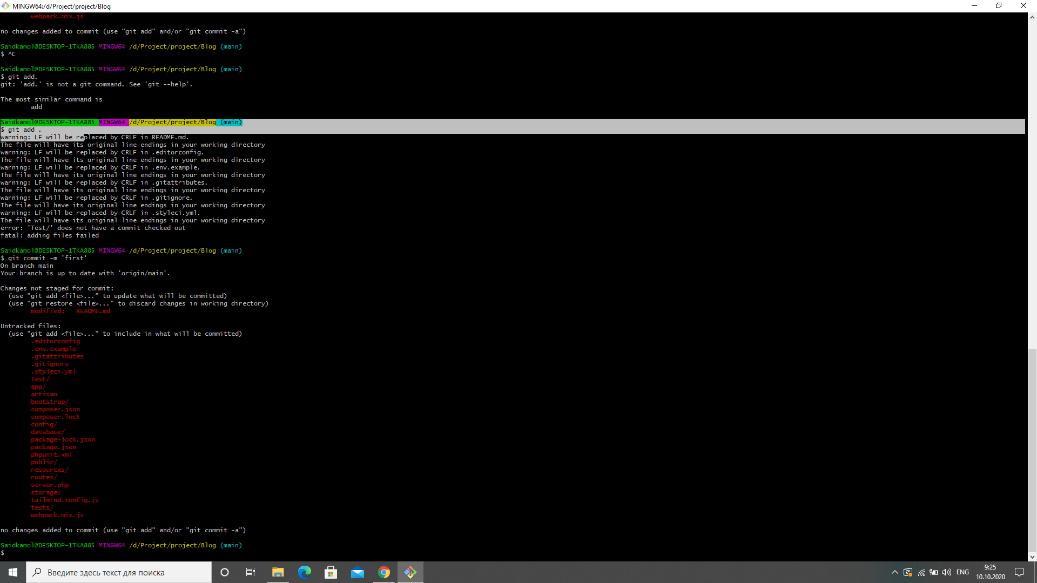Open the Windows Start menu

pyautogui.click(x=13, y=572)
